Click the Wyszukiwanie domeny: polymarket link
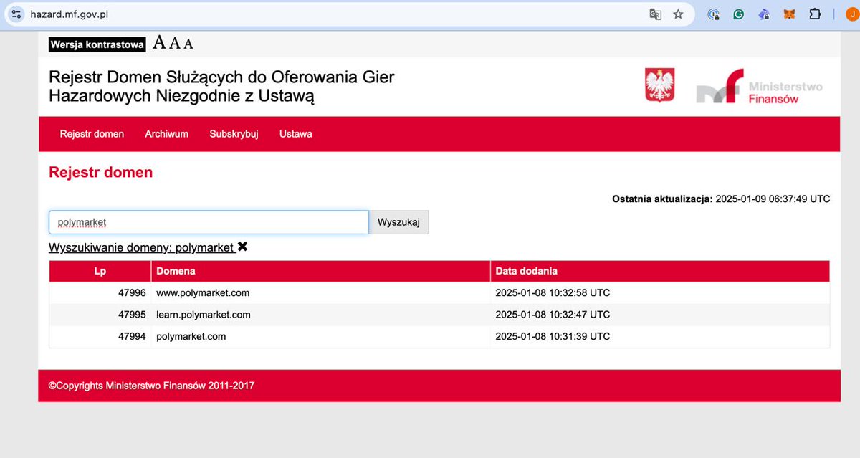Screen dimensions: 860x458 click(141, 247)
